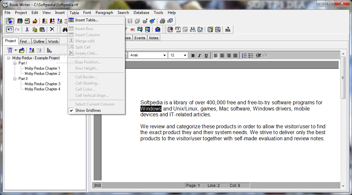The width and height of the screenshot is (352, 195).
Task: Click the binoculars find icon
Action: [65, 29]
